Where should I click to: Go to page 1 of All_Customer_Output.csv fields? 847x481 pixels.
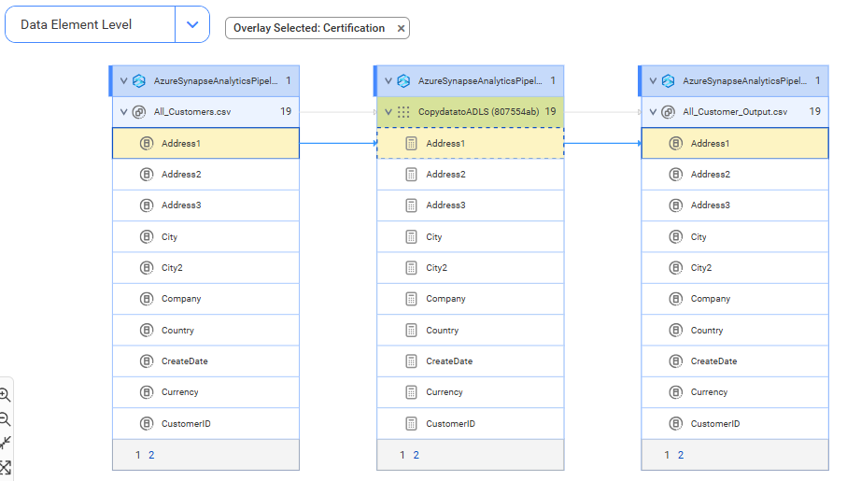click(x=667, y=455)
